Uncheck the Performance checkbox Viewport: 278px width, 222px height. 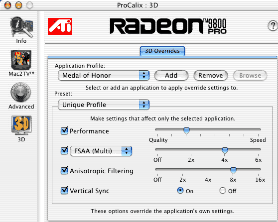pos(64,131)
